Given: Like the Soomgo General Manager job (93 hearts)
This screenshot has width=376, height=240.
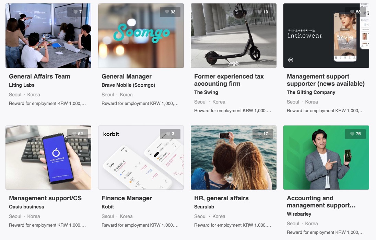Looking at the screenshot, I should tap(170, 12).
